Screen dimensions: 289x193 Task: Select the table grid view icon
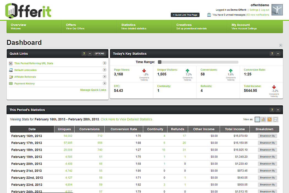point(257,119)
